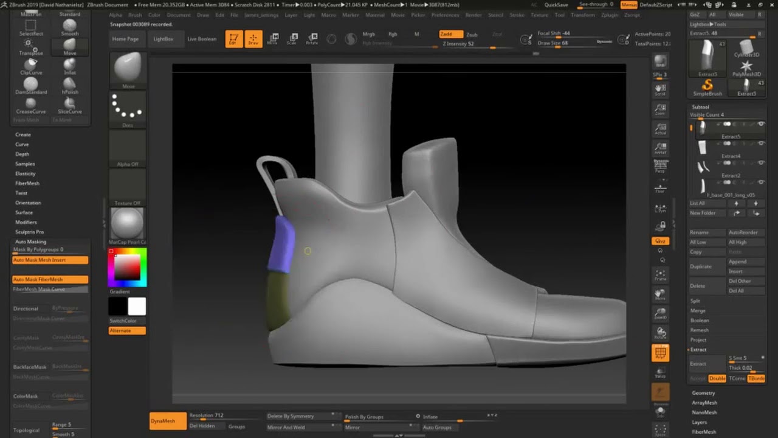This screenshot has height=438, width=778.
Task: Click the Frame view icon
Action: (x=660, y=275)
